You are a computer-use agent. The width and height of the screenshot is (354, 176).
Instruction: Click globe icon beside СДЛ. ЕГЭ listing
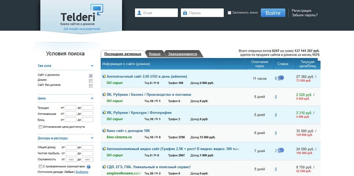click(x=104, y=167)
